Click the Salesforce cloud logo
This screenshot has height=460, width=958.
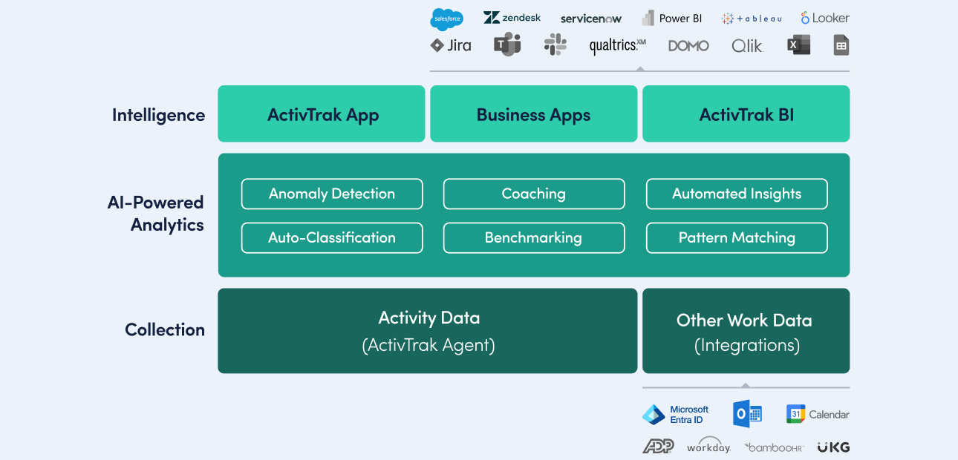(446, 19)
